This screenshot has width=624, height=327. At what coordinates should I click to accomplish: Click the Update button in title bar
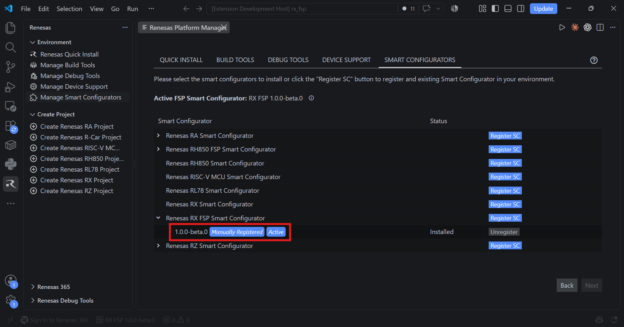(x=543, y=9)
